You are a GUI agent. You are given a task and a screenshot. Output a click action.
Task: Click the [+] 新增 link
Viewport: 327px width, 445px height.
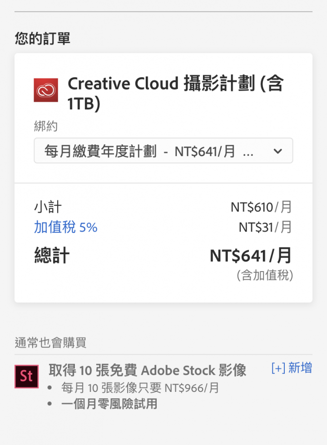pos(291,368)
